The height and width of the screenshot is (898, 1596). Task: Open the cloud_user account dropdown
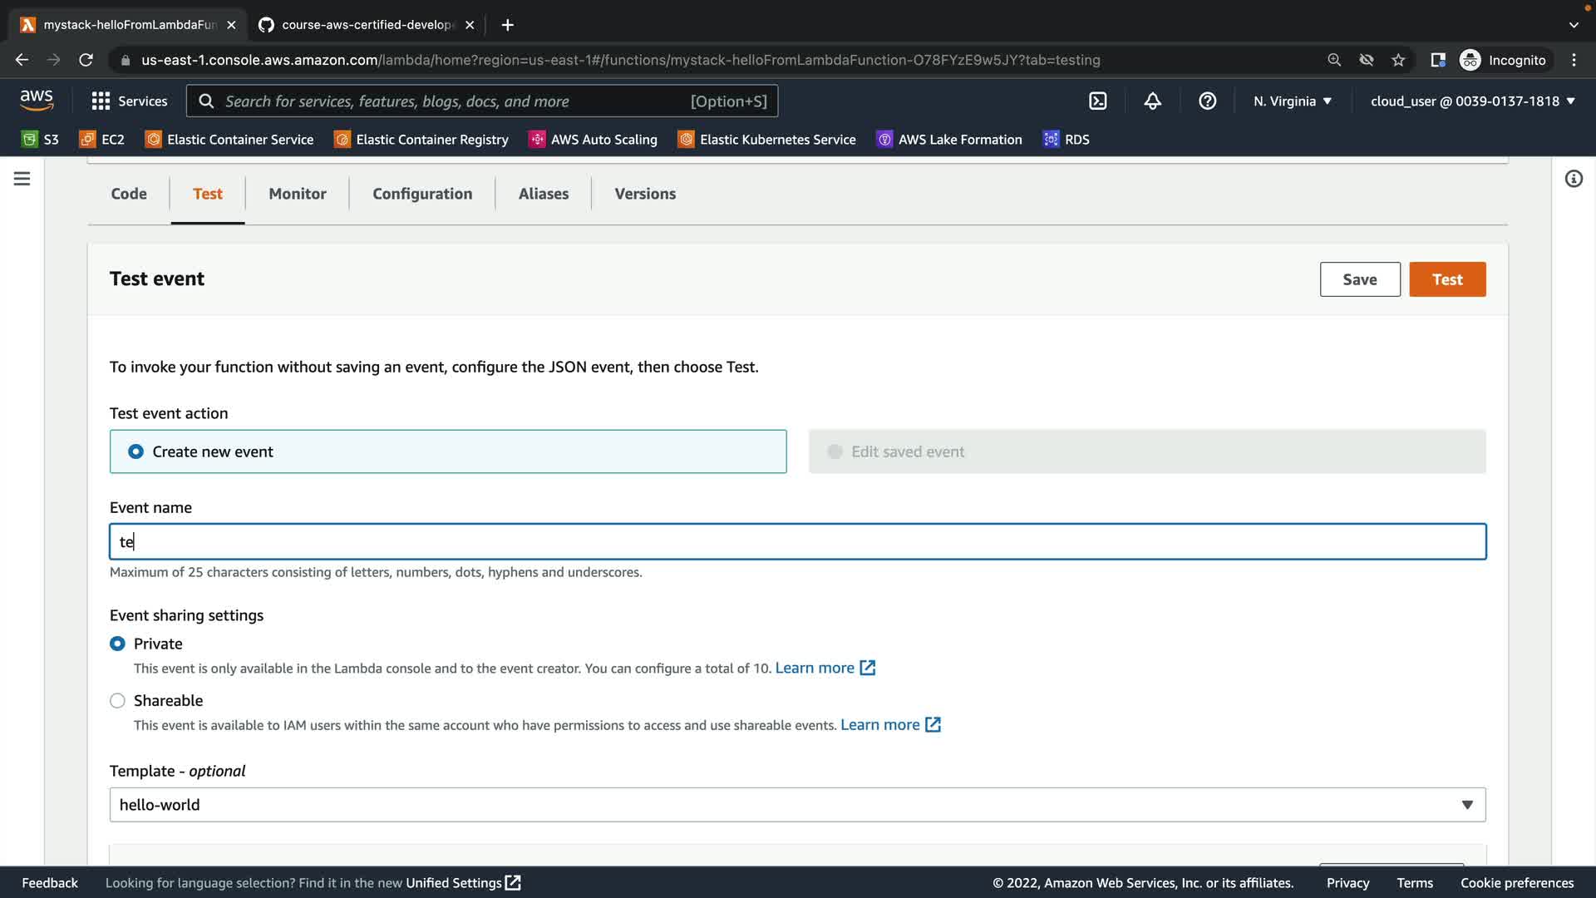coord(1472,101)
